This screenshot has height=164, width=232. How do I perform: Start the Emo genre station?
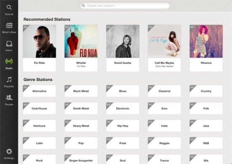(x=165, y=108)
